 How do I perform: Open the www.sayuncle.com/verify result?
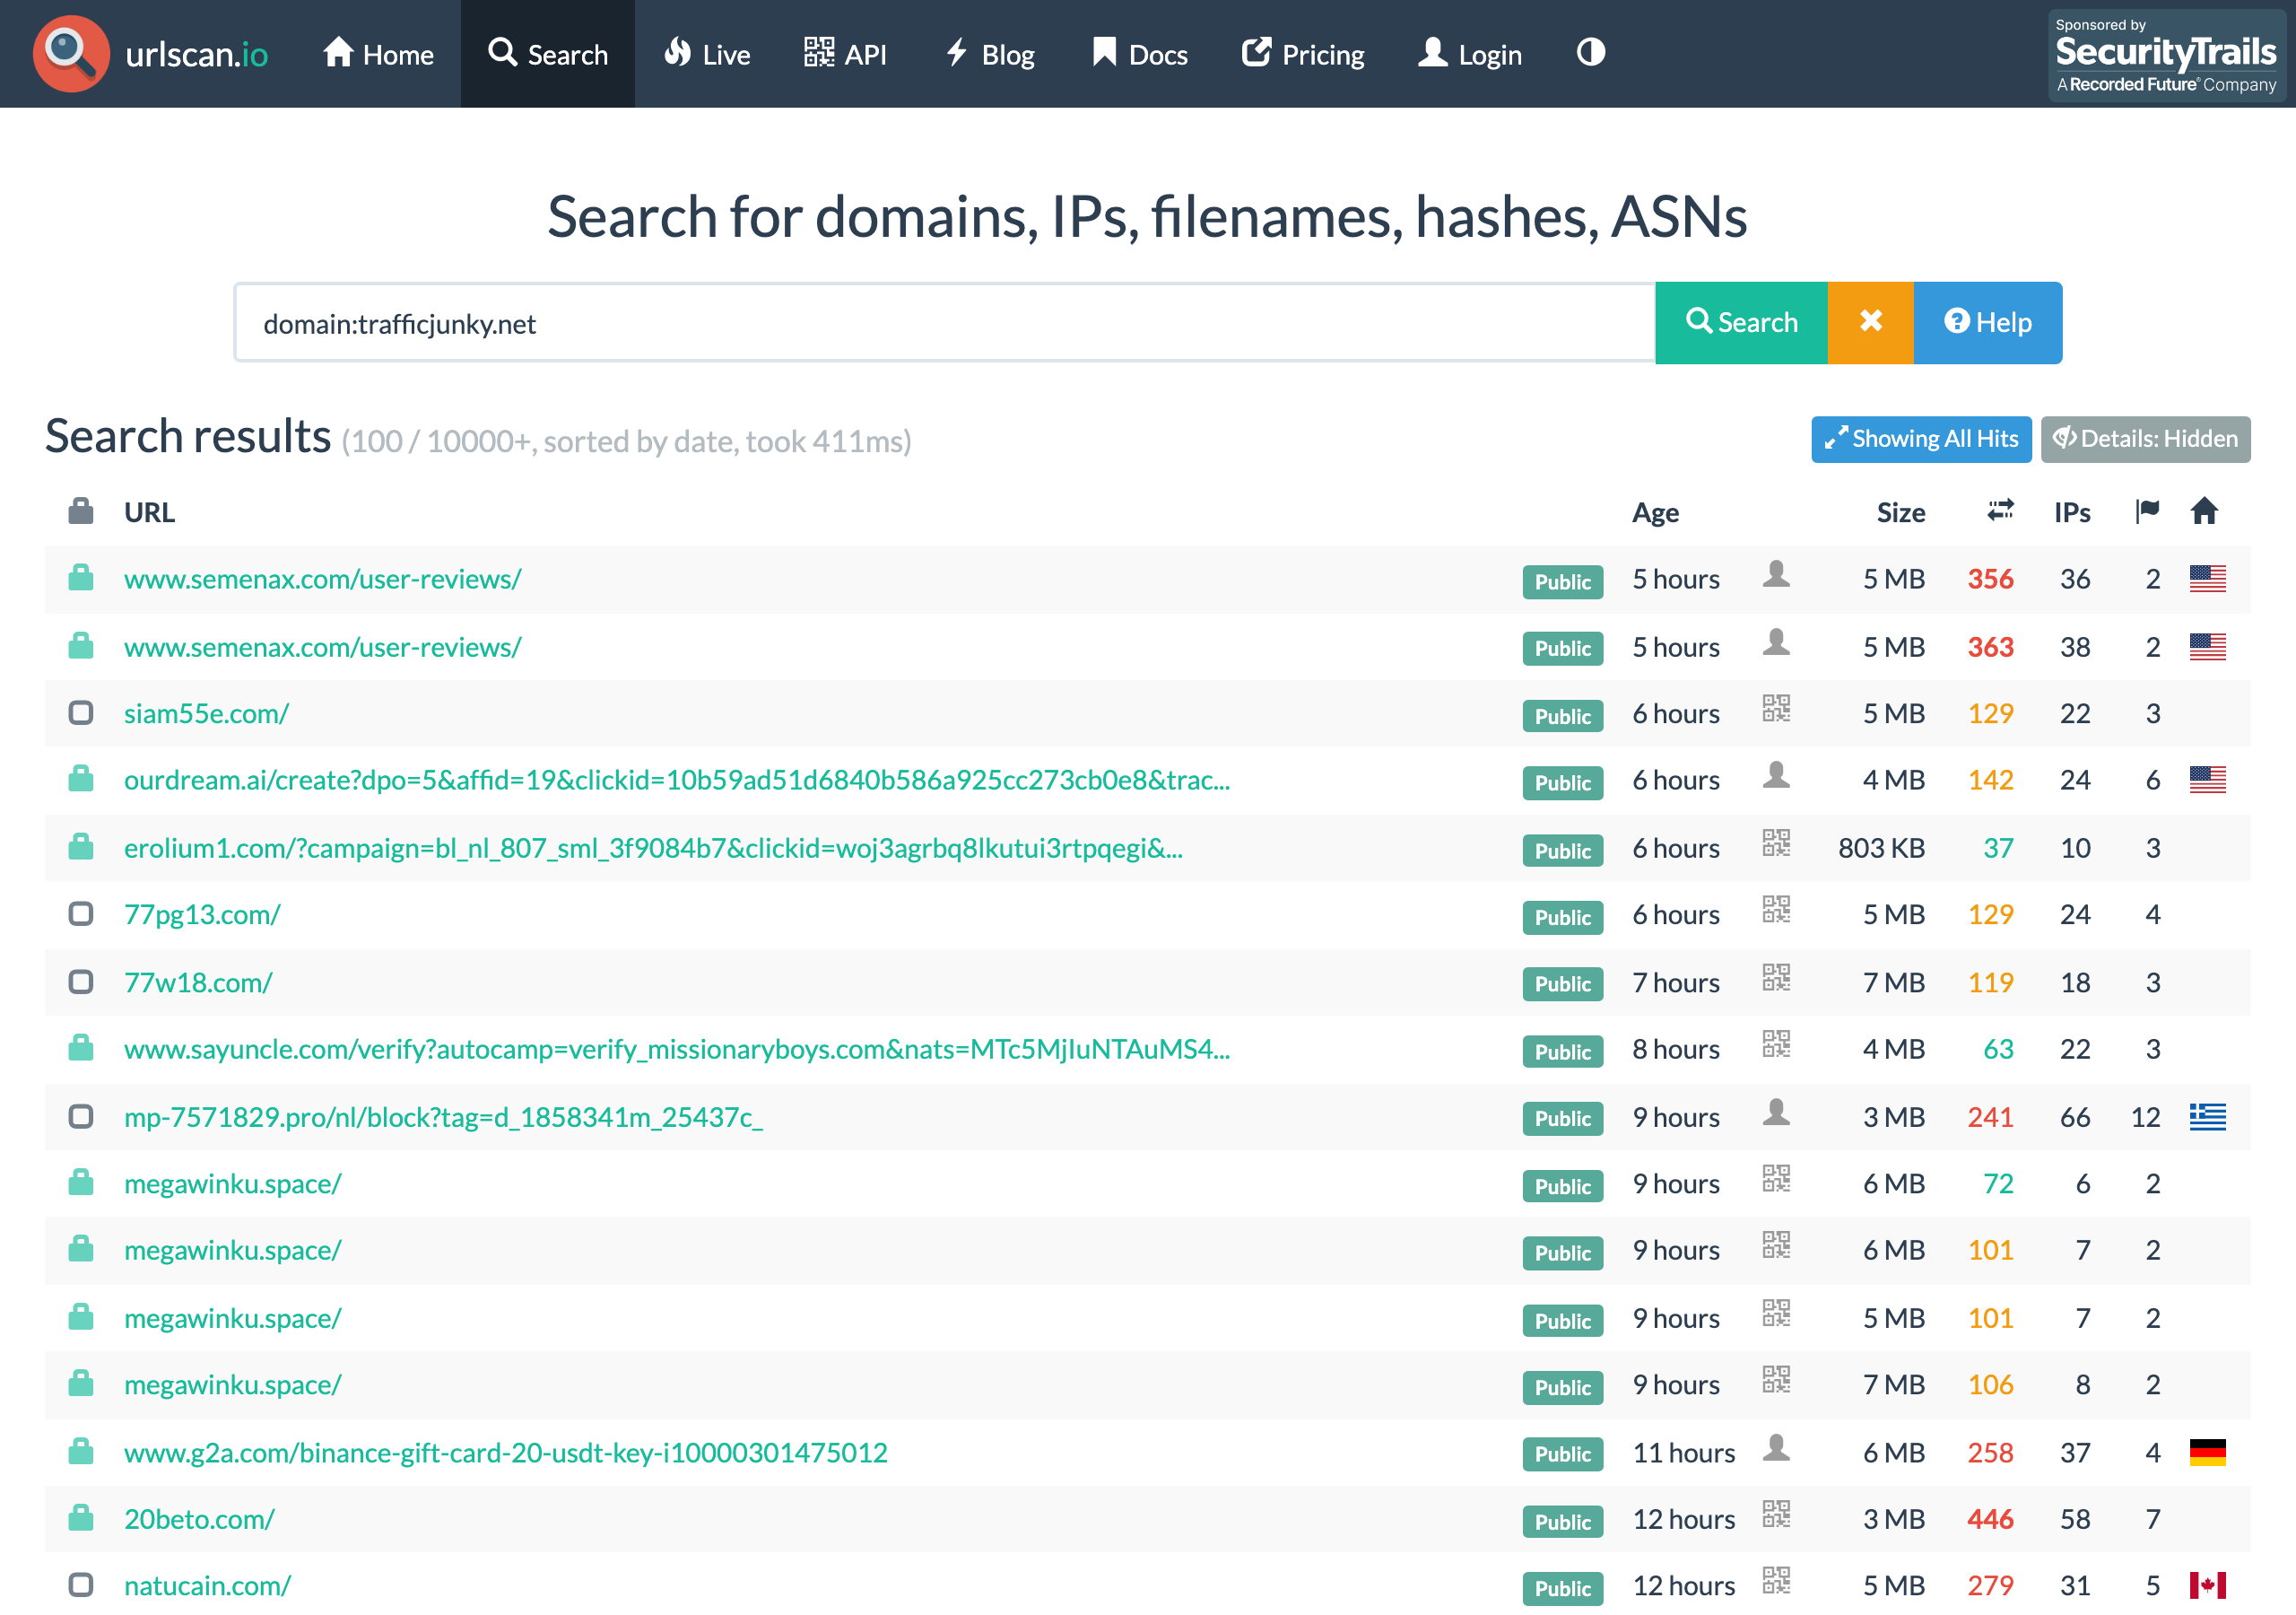pyautogui.click(x=677, y=1050)
